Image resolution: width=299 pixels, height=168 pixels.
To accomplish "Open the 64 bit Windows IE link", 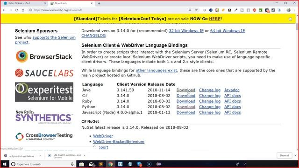I will (x=228, y=31).
